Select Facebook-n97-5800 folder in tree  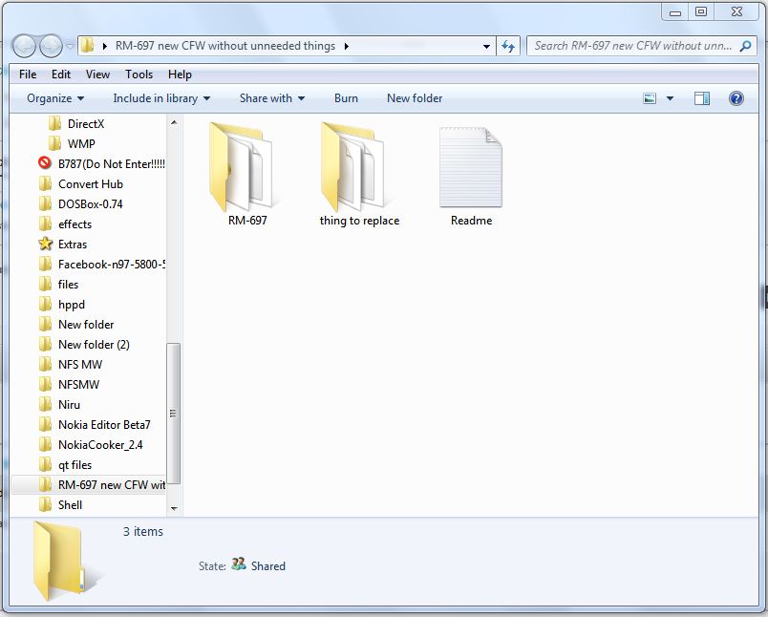tap(111, 264)
